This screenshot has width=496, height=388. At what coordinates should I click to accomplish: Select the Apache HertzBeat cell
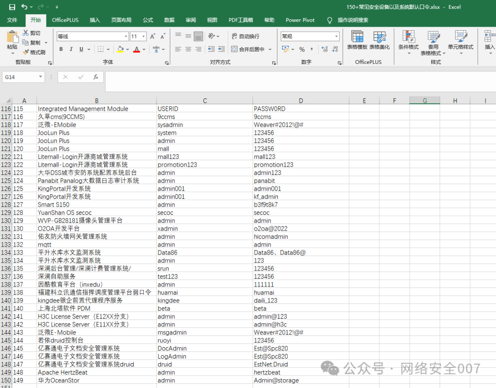point(96,372)
